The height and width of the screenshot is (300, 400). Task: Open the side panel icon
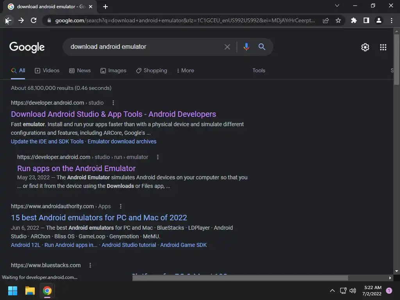[x=366, y=20]
